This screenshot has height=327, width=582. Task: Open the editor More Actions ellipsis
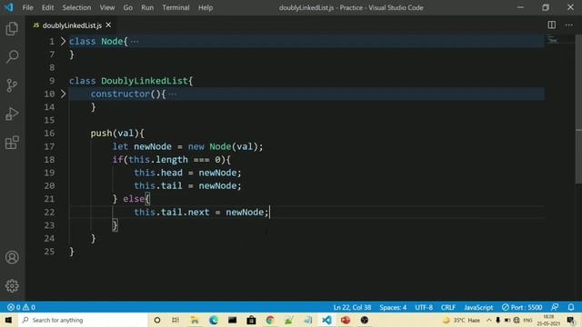point(569,25)
